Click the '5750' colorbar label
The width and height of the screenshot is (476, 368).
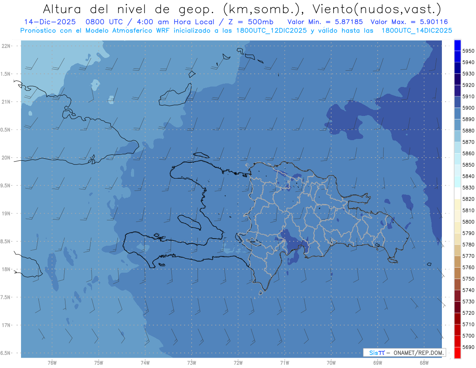coord(468,279)
